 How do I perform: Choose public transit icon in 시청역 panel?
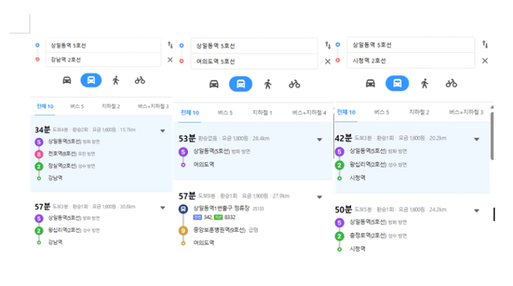coord(397,83)
